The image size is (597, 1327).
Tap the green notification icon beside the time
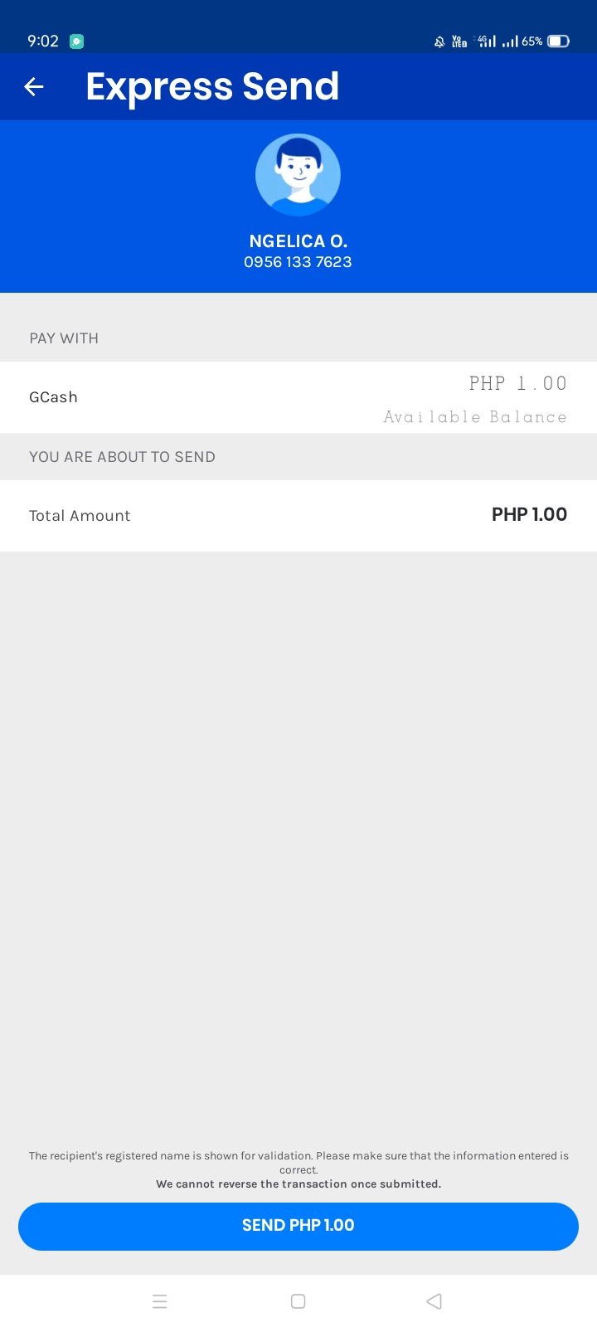(76, 41)
